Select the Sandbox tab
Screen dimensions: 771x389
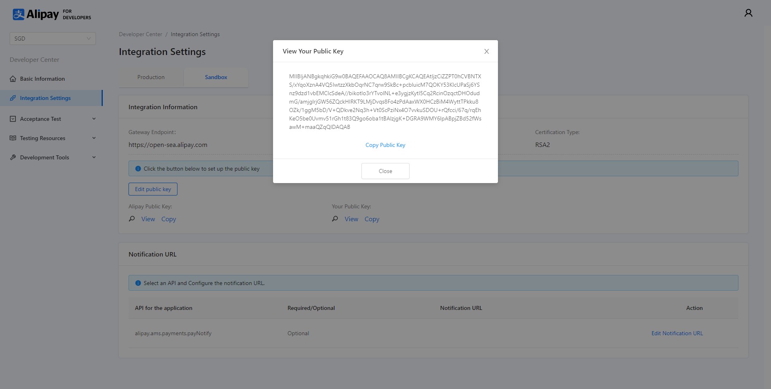pos(216,77)
